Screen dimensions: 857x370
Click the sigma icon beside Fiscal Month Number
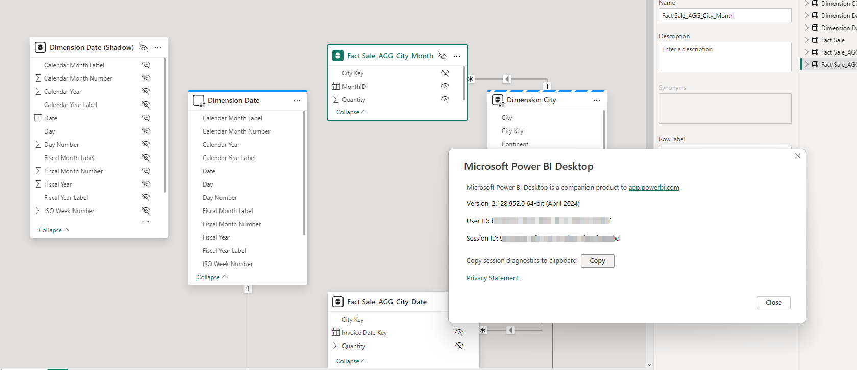[x=38, y=171]
